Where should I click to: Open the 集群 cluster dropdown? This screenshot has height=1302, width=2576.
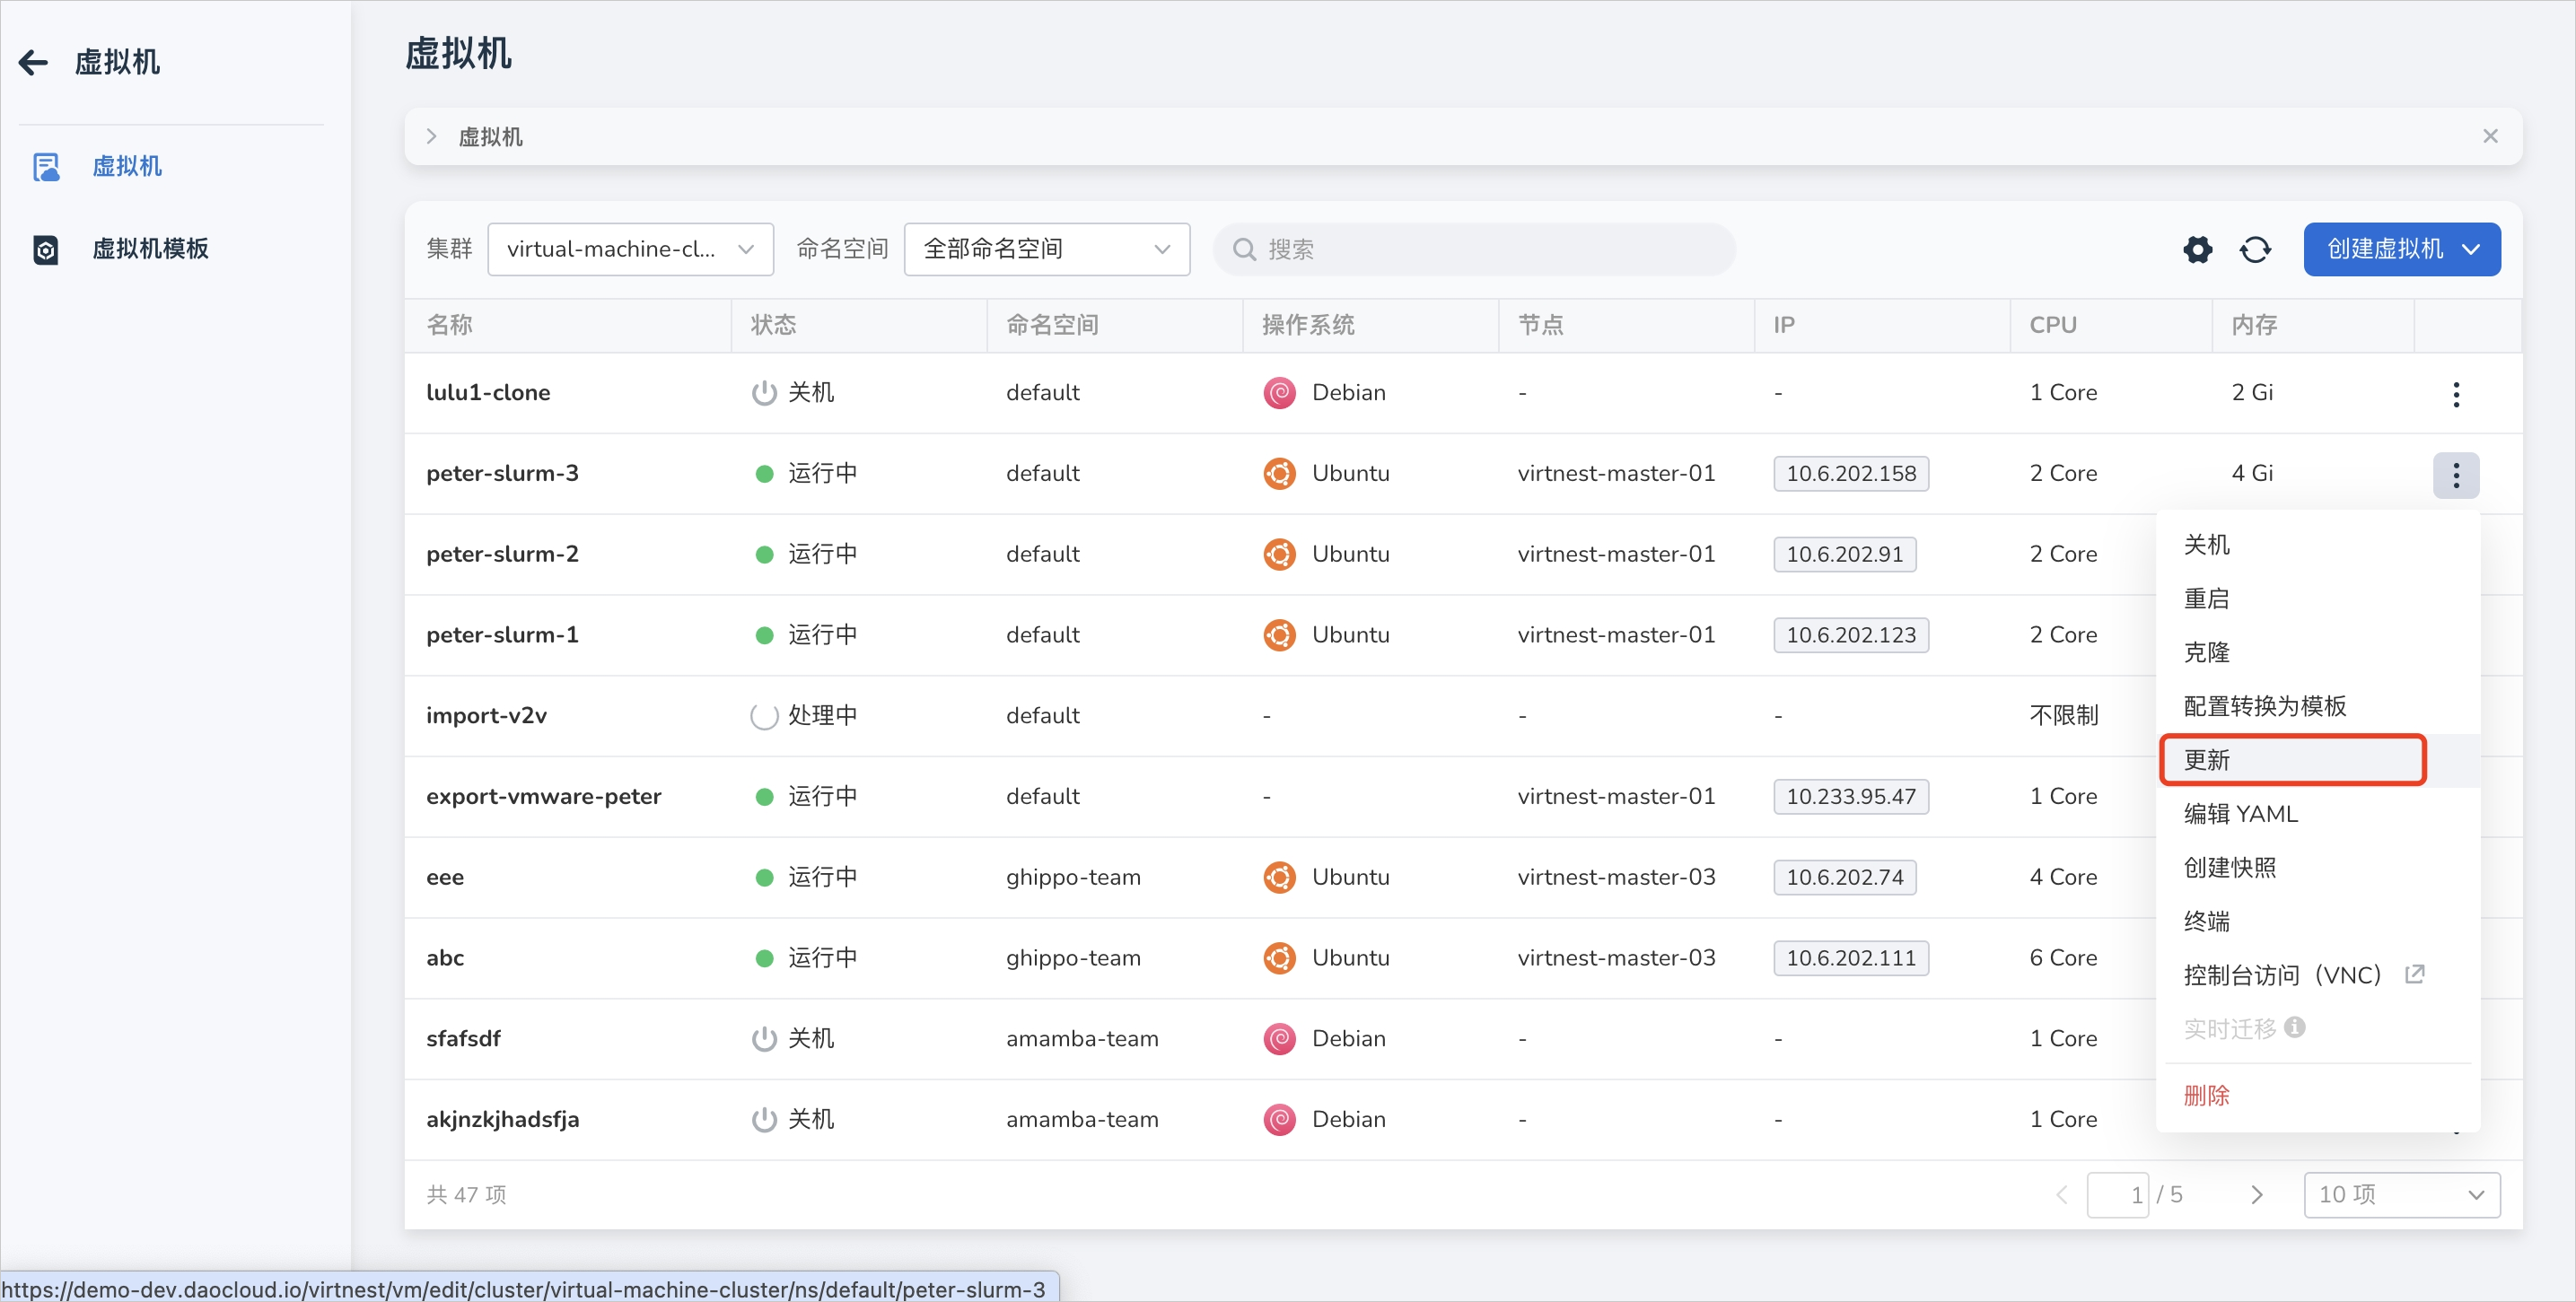pos(630,249)
